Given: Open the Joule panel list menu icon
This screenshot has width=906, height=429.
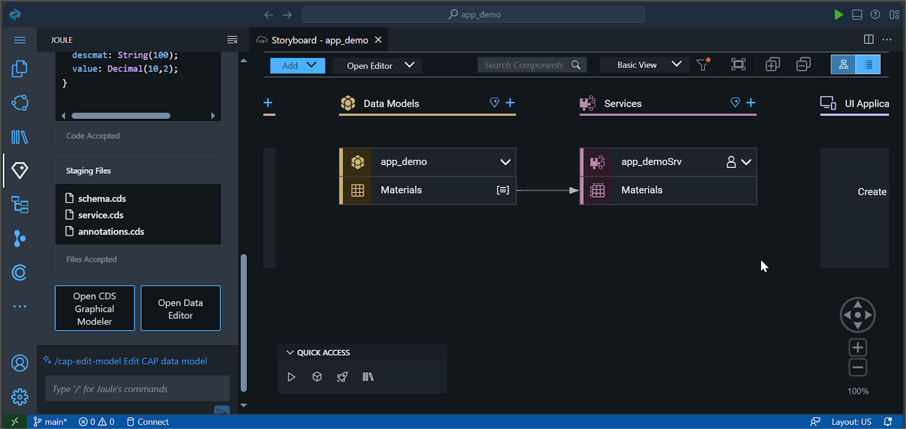Looking at the screenshot, I should point(232,40).
